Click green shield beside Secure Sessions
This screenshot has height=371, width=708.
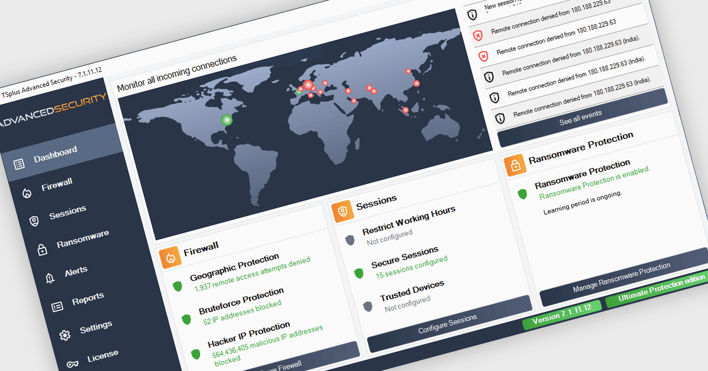[x=359, y=273]
